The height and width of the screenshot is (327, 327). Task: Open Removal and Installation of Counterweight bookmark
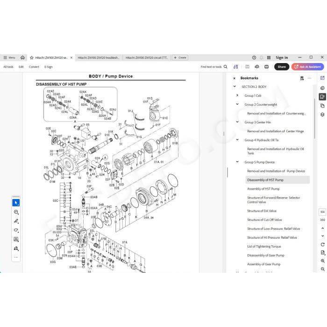277,114
